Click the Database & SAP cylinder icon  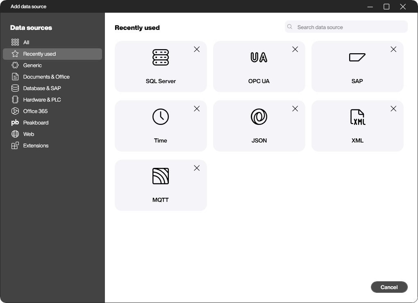pyautogui.click(x=15, y=88)
